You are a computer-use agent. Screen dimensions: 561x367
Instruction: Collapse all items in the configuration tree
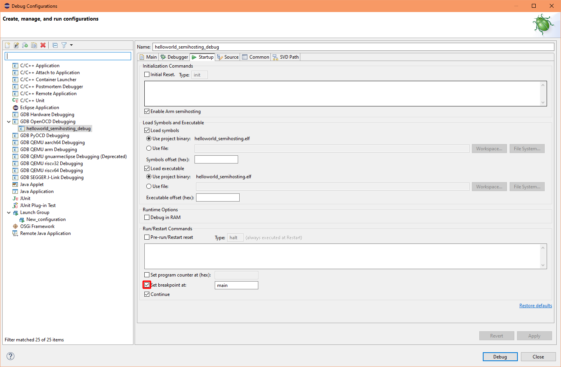pyautogui.click(x=55, y=45)
